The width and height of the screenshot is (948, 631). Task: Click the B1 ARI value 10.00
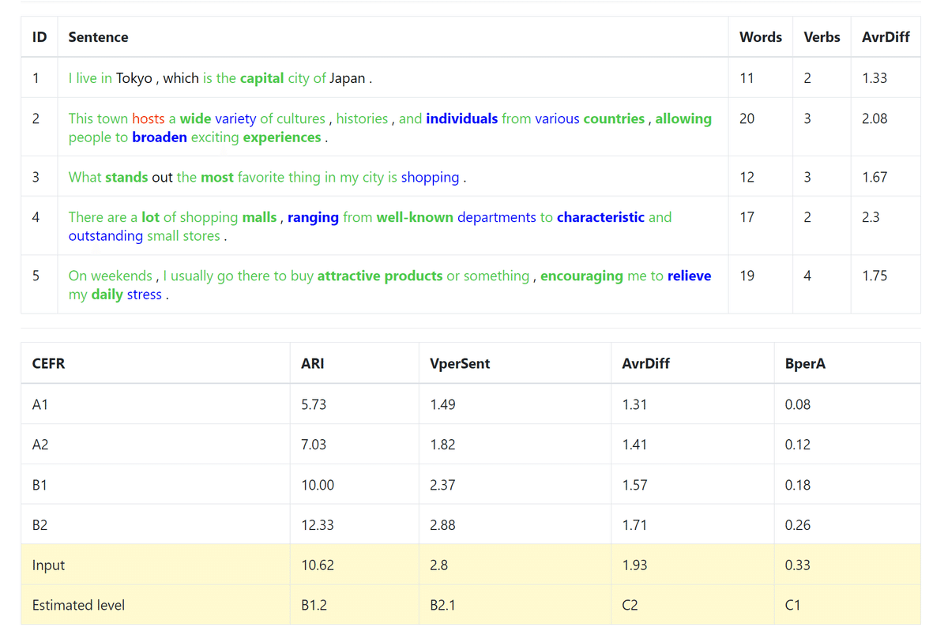click(x=318, y=485)
